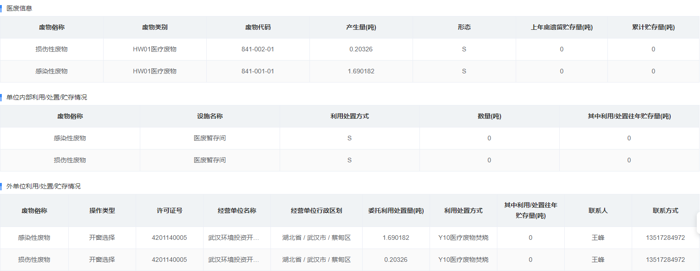The width and height of the screenshot is (700, 271).
Task: Select HW01医疗废物 in the 841-002-01 row
Action: point(155,49)
